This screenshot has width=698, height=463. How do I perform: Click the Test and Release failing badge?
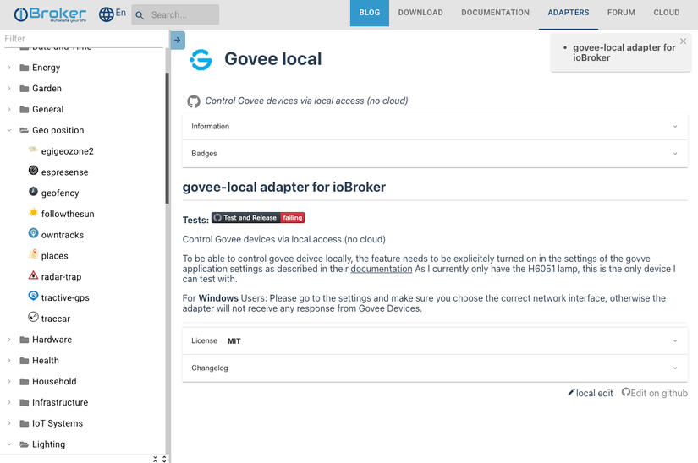(258, 218)
